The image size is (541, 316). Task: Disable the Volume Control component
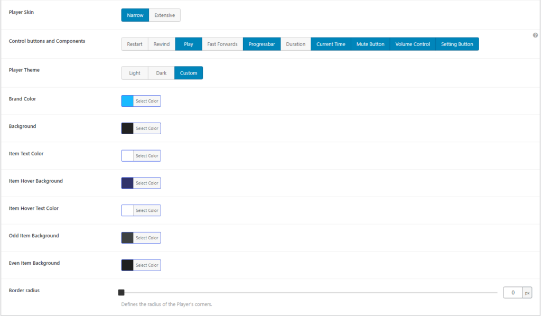[x=413, y=44]
